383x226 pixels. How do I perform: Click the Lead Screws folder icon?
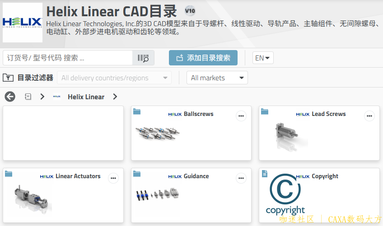[265, 111]
